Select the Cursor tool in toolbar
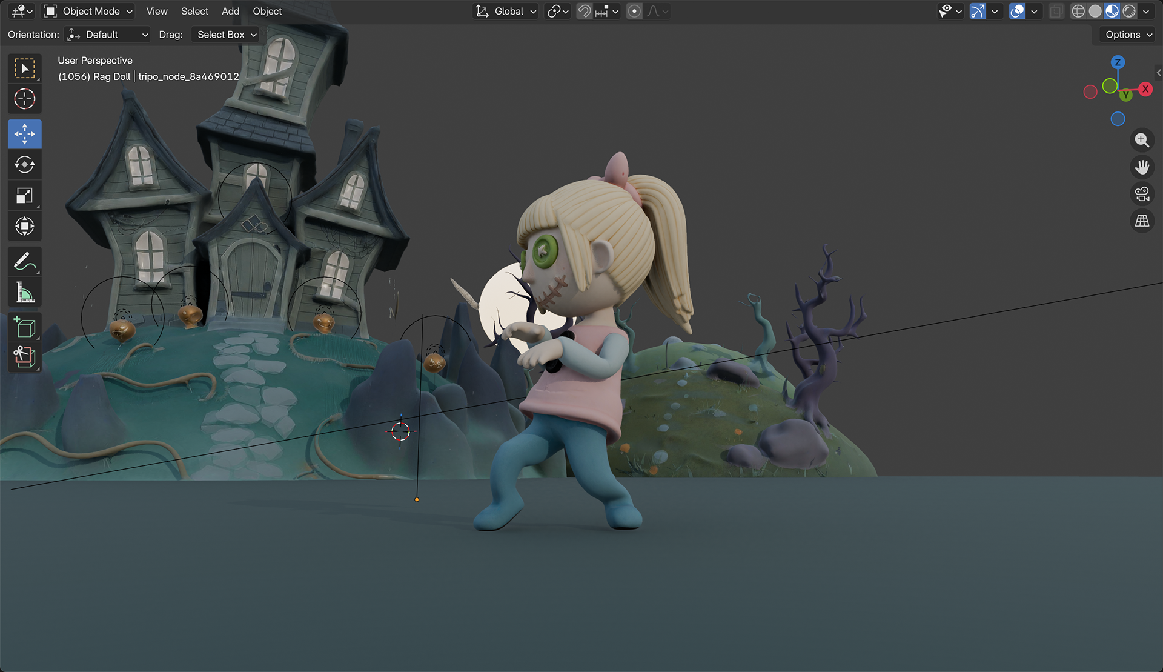 click(24, 99)
